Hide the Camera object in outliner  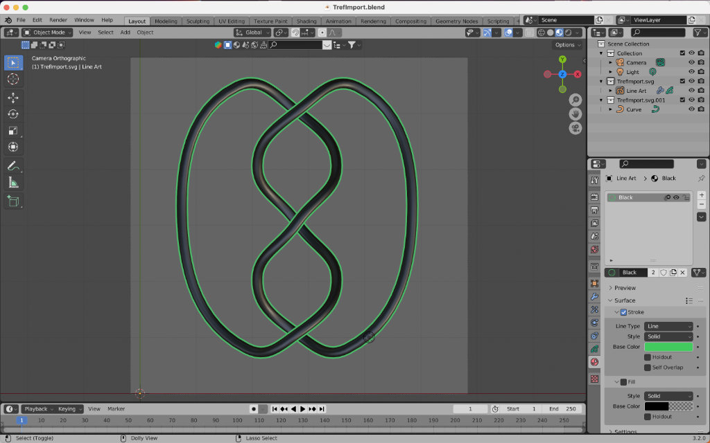tap(691, 62)
